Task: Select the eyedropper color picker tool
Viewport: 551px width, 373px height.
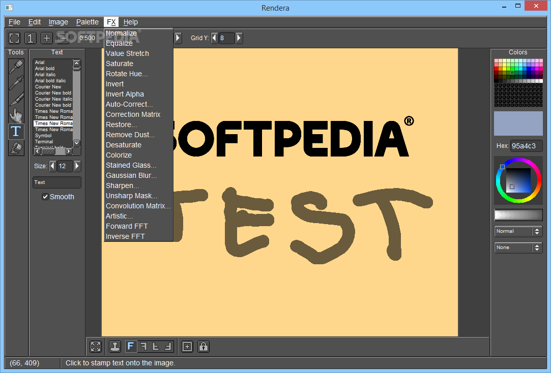Action: (16, 83)
